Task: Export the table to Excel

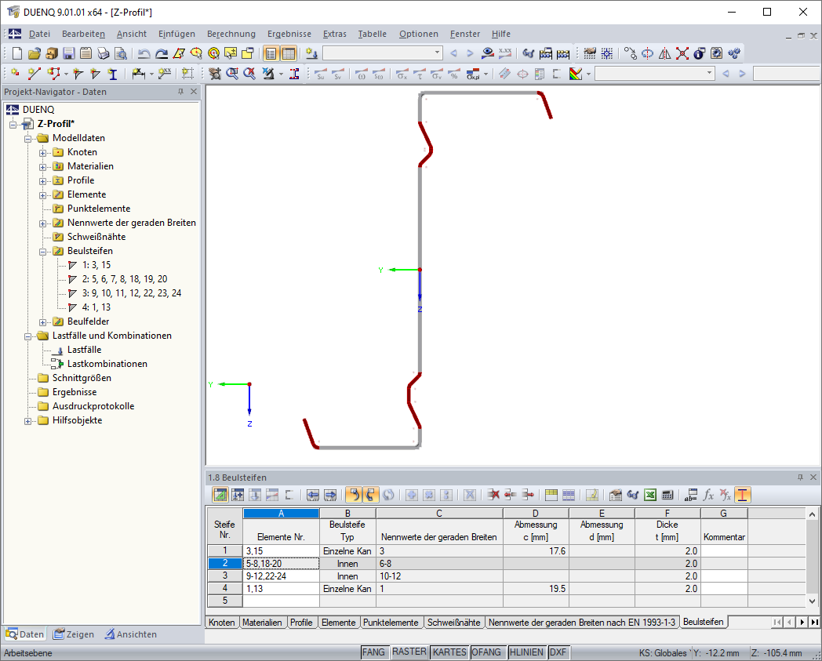Action: point(649,495)
